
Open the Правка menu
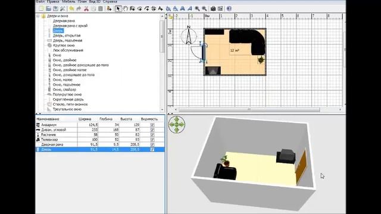[53, 1]
